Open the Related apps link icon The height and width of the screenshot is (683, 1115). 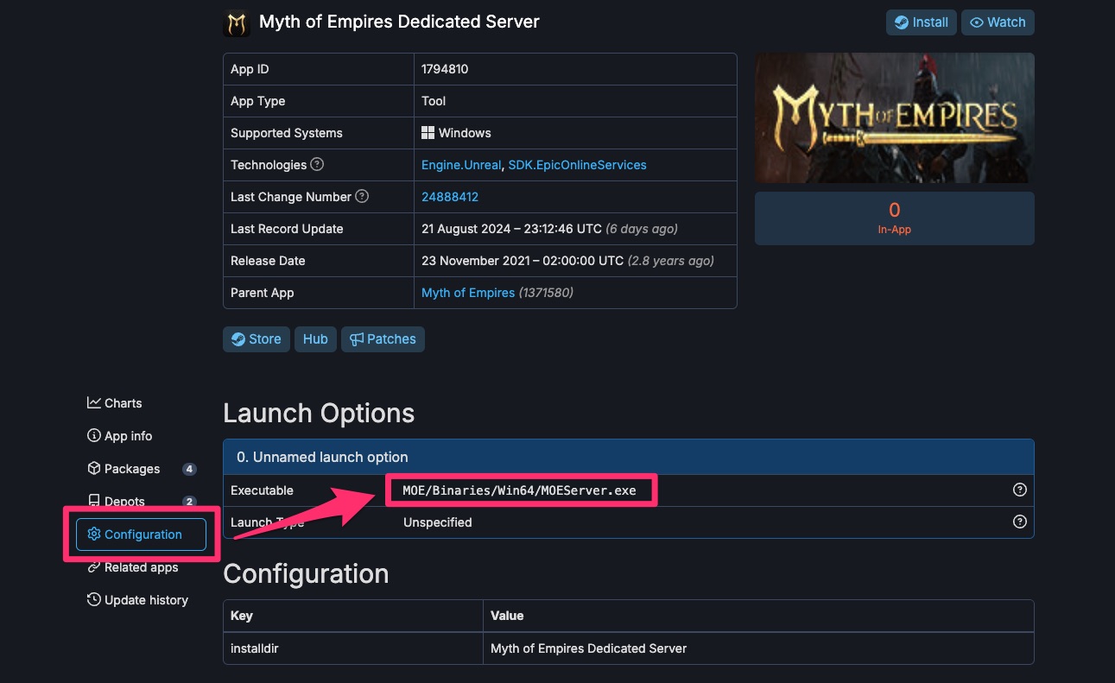(x=141, y=566)
